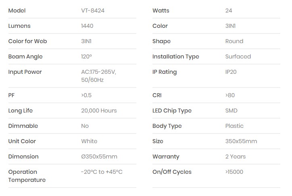The height and width of the screenshot is (196, 292).
Task: Click the model number VT-8424
Action: click(93, 10)
